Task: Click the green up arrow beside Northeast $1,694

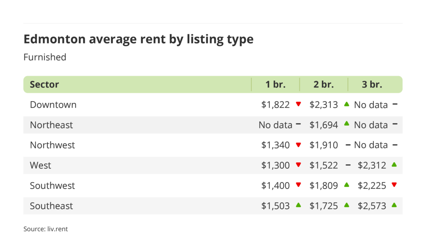Action: (347, 124)
